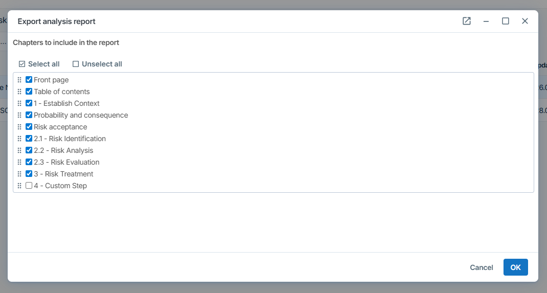The width and height of the screenshot is (547, 293).
Task: Maximize the Export analysis report dialog
Action: (505, 21)
